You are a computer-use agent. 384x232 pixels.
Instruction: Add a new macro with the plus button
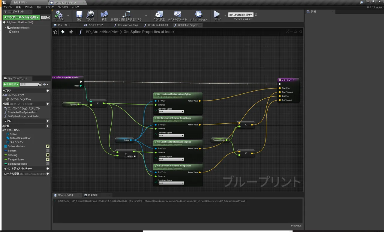pos(48,121)
